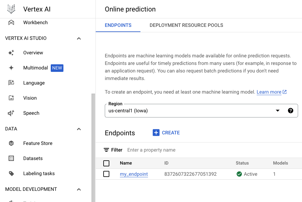
Task: Click the Filter label text
Action: [x=117, y=150]
